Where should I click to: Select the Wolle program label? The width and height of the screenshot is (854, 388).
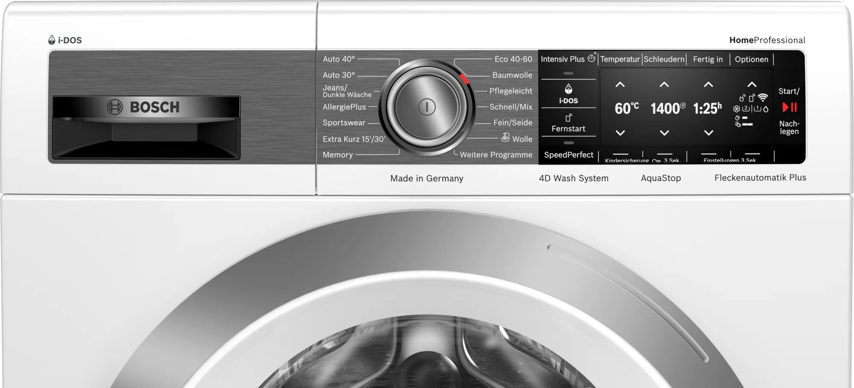click(522, 139)
